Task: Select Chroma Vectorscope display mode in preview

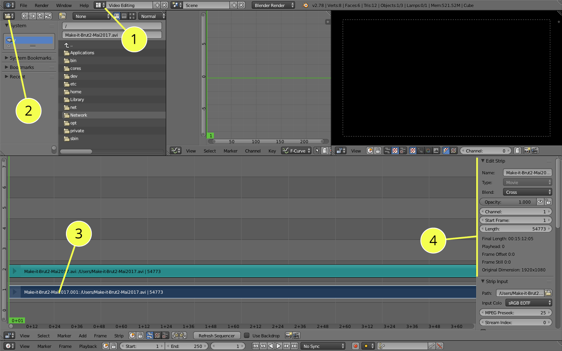Action: tap(428, 151)
